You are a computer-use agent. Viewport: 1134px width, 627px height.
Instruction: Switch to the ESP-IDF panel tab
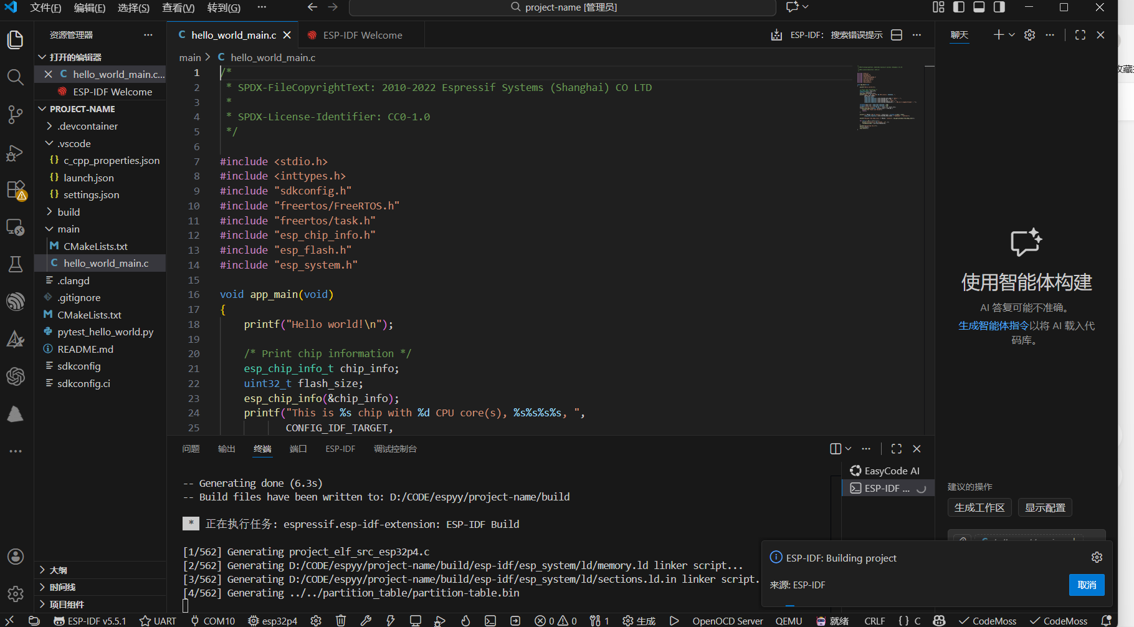click(x=340, y=449)
